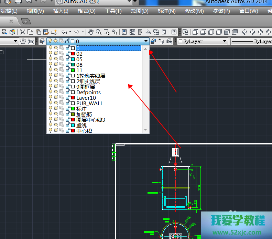
Task: Select the Pan hand tool
Action: pos(91,32)
